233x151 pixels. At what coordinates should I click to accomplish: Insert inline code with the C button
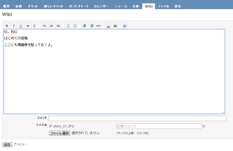point(35,26)
